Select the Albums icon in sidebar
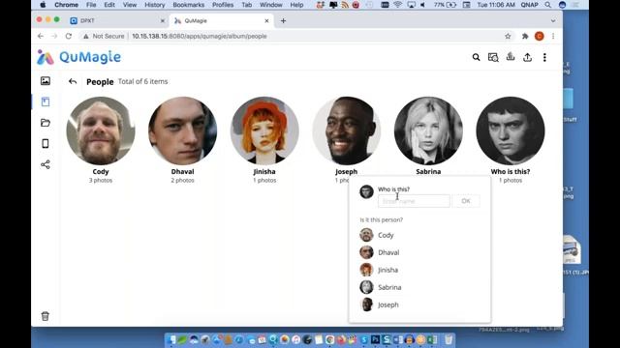620x348 pixels. (x=46, y=101)
